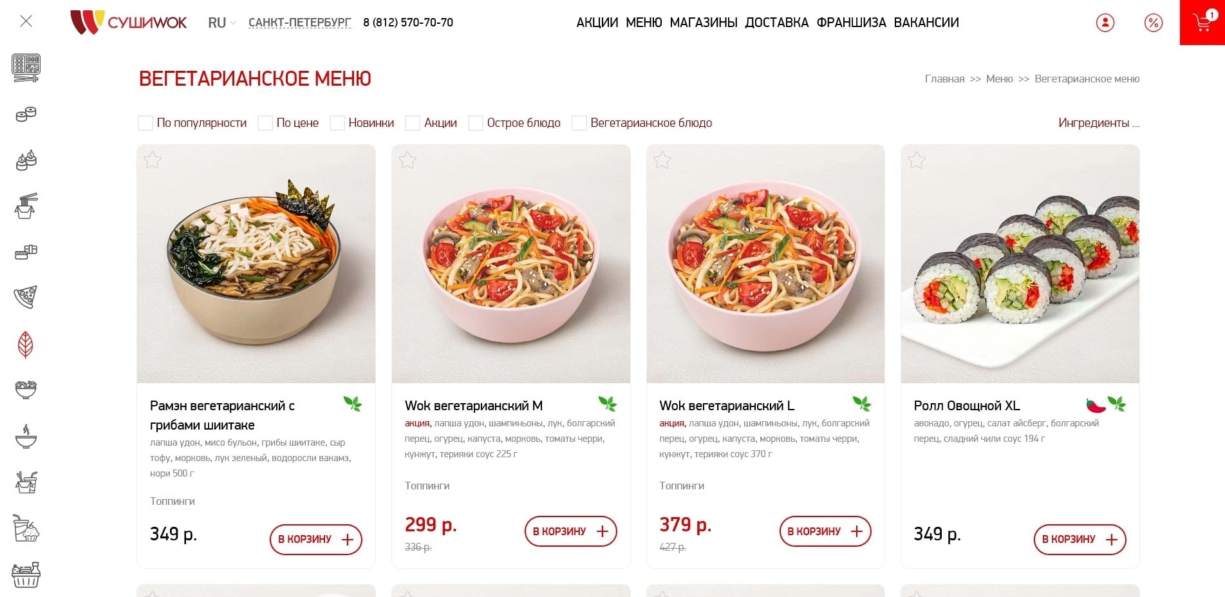Enable sorting 'По цене'
The image size is (1225, 597).
point(265,122)
